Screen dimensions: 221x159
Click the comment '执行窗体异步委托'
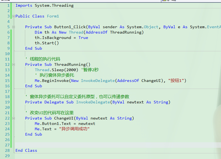(57, 75)
